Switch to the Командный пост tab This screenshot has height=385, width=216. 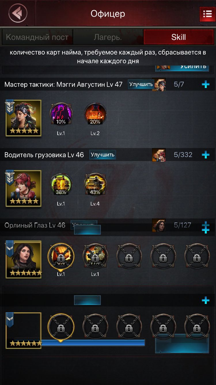pyautogui.click(x=37, y=37)
